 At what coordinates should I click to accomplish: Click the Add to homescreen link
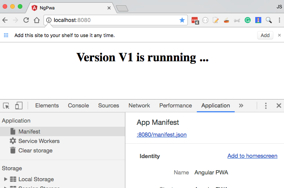[252, 156]
